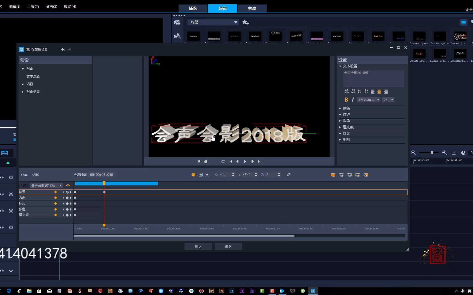
Task: Switch to the 编辑 tab
Action: pyautogui.click(x=223, y=8)
